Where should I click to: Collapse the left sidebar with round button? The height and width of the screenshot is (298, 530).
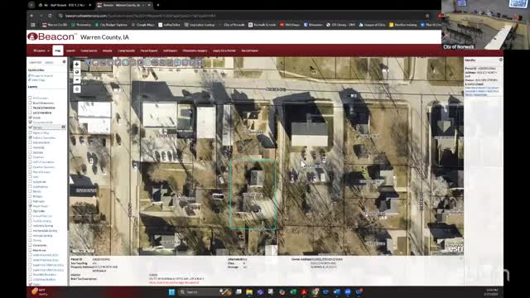[65, 62]
